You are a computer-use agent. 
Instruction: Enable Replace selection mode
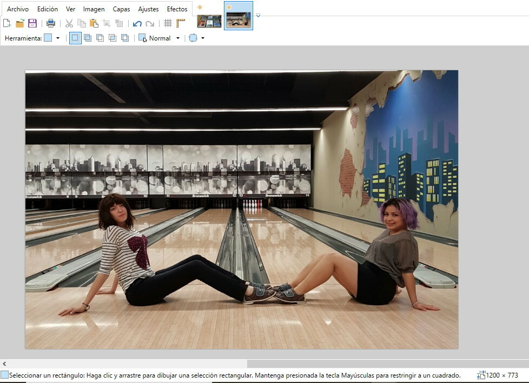(x=75, y=38)
